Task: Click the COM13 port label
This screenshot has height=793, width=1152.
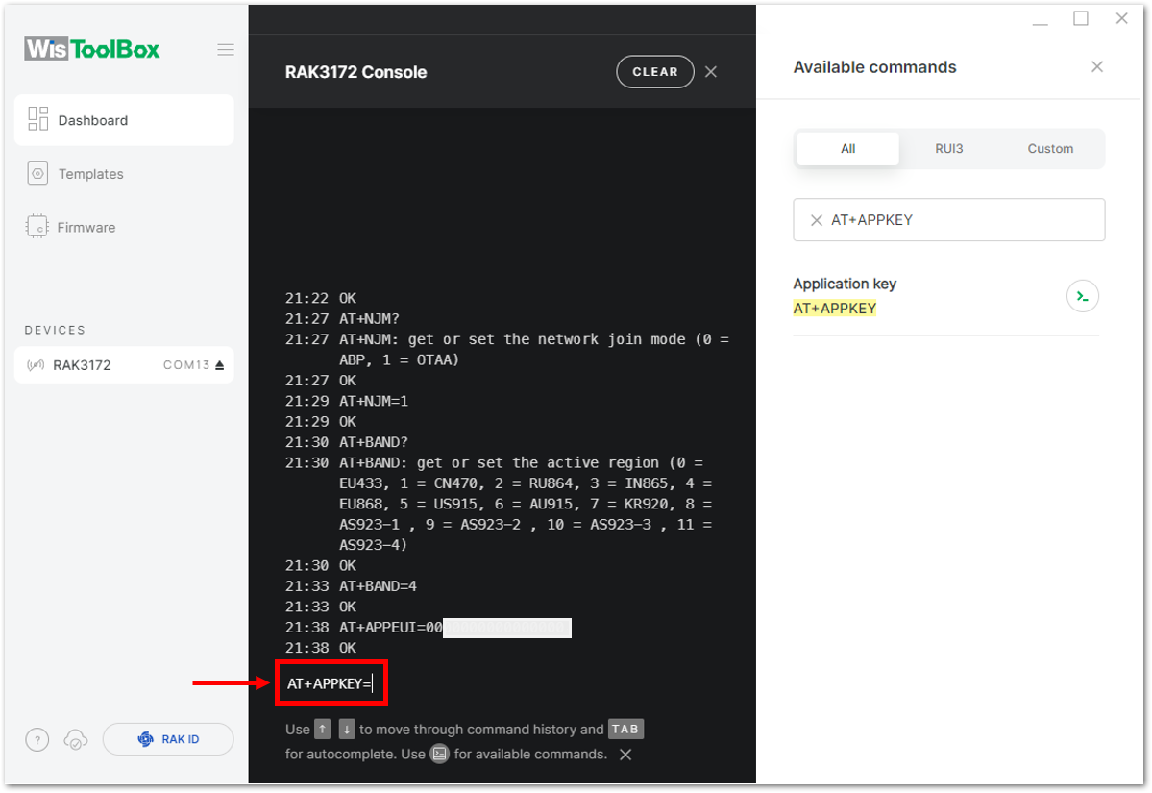Action: point(186,365)
